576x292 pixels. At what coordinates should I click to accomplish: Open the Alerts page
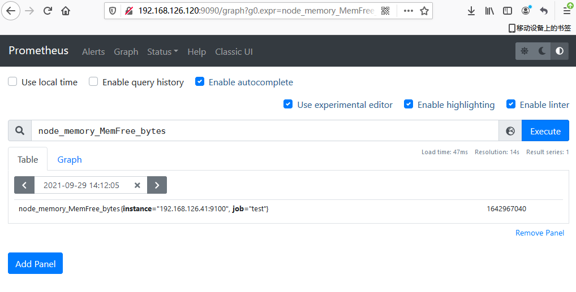click(93, 52)
